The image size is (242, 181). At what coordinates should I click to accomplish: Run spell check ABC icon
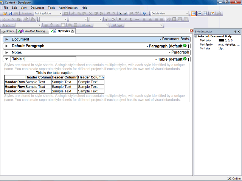(x=137, y=14)
